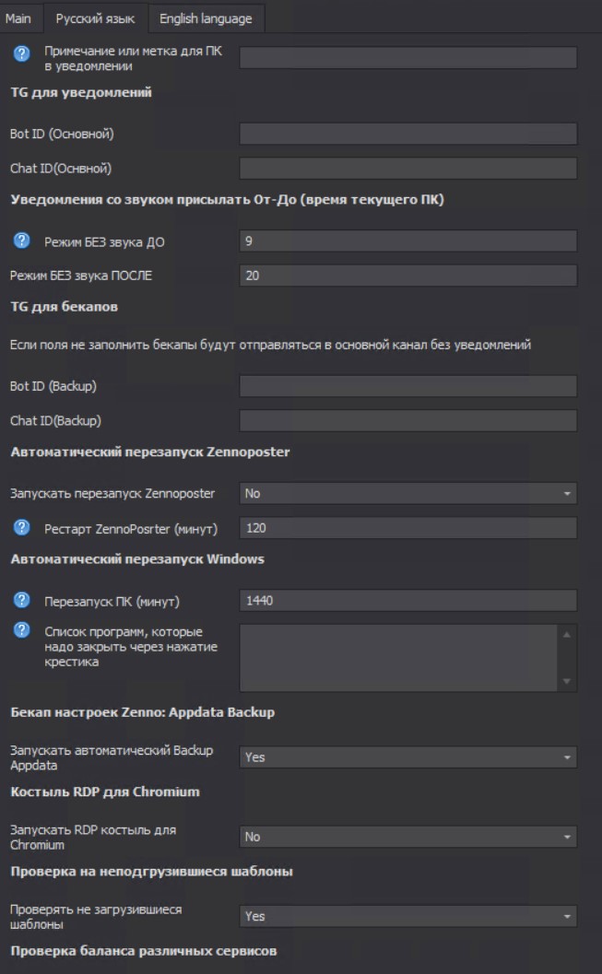
Task: Click the Bot ID (Основной) input field
Action: click(407, 134)
